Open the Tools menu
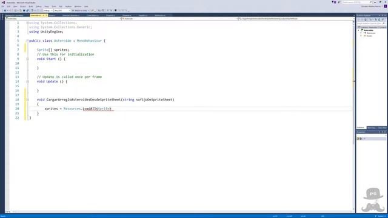 pyautogui.click(x=54, y=7)
